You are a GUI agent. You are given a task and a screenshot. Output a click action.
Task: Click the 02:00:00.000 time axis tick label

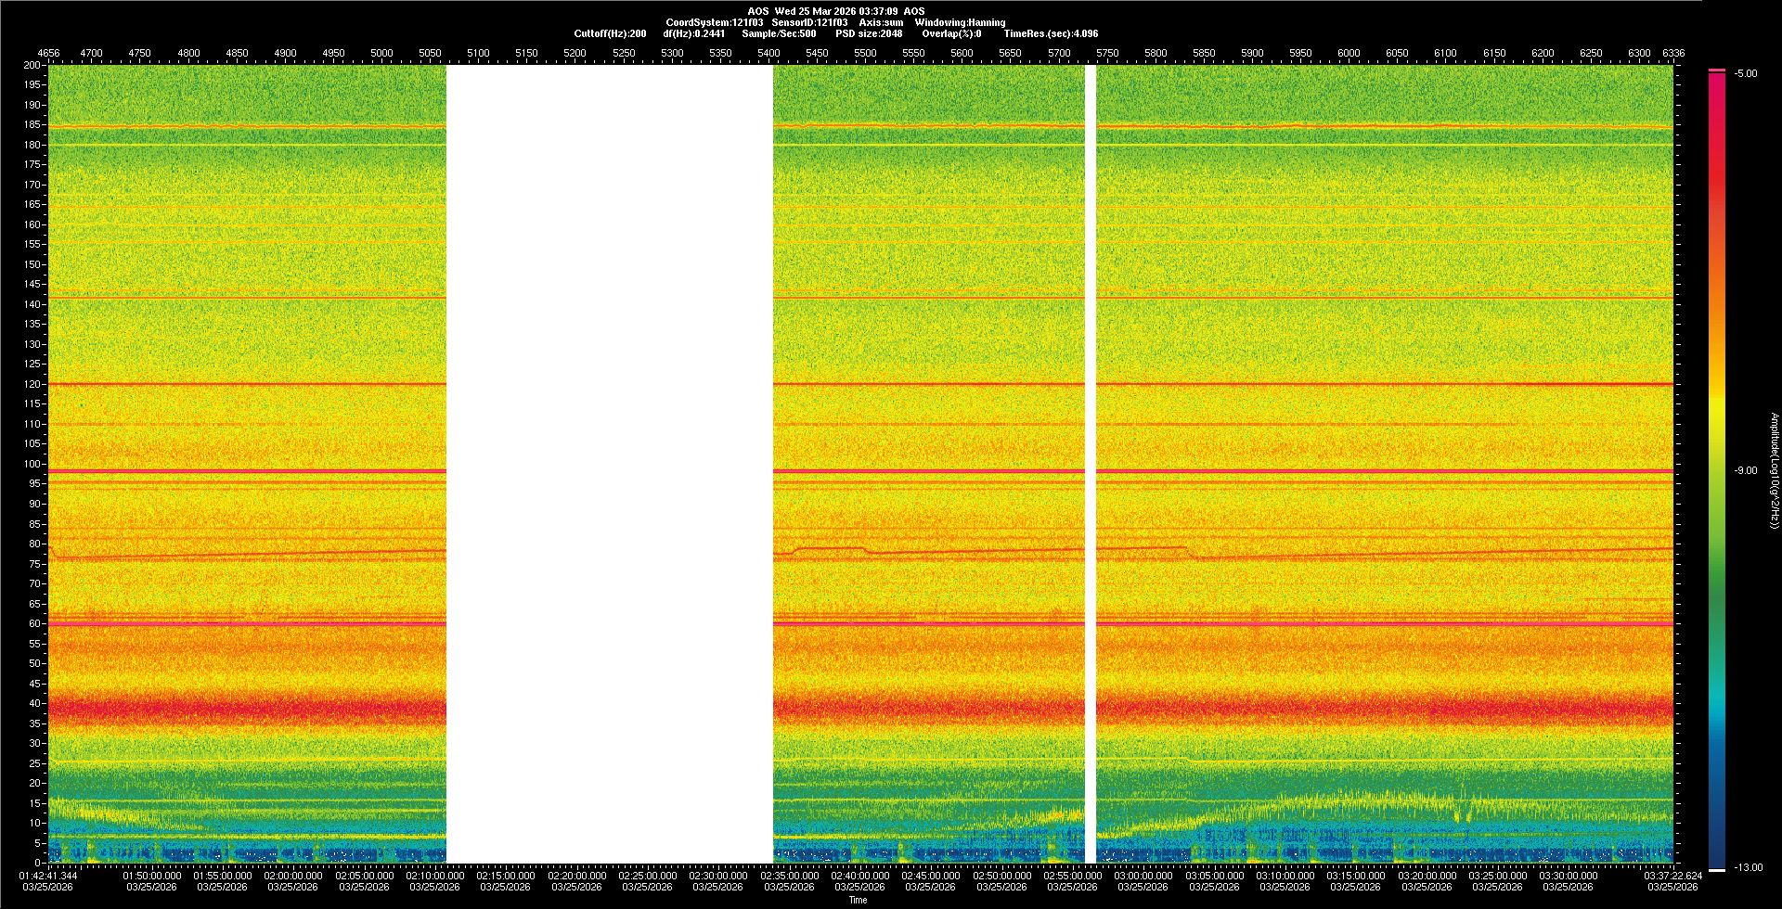[x=293, y=876]
